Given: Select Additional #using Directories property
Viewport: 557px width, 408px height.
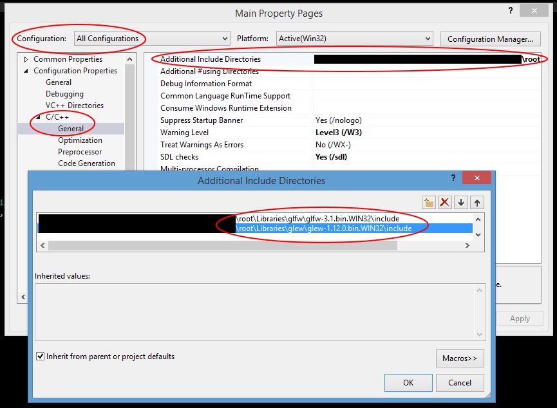Looking at the screenshot, I should [209, 71].
